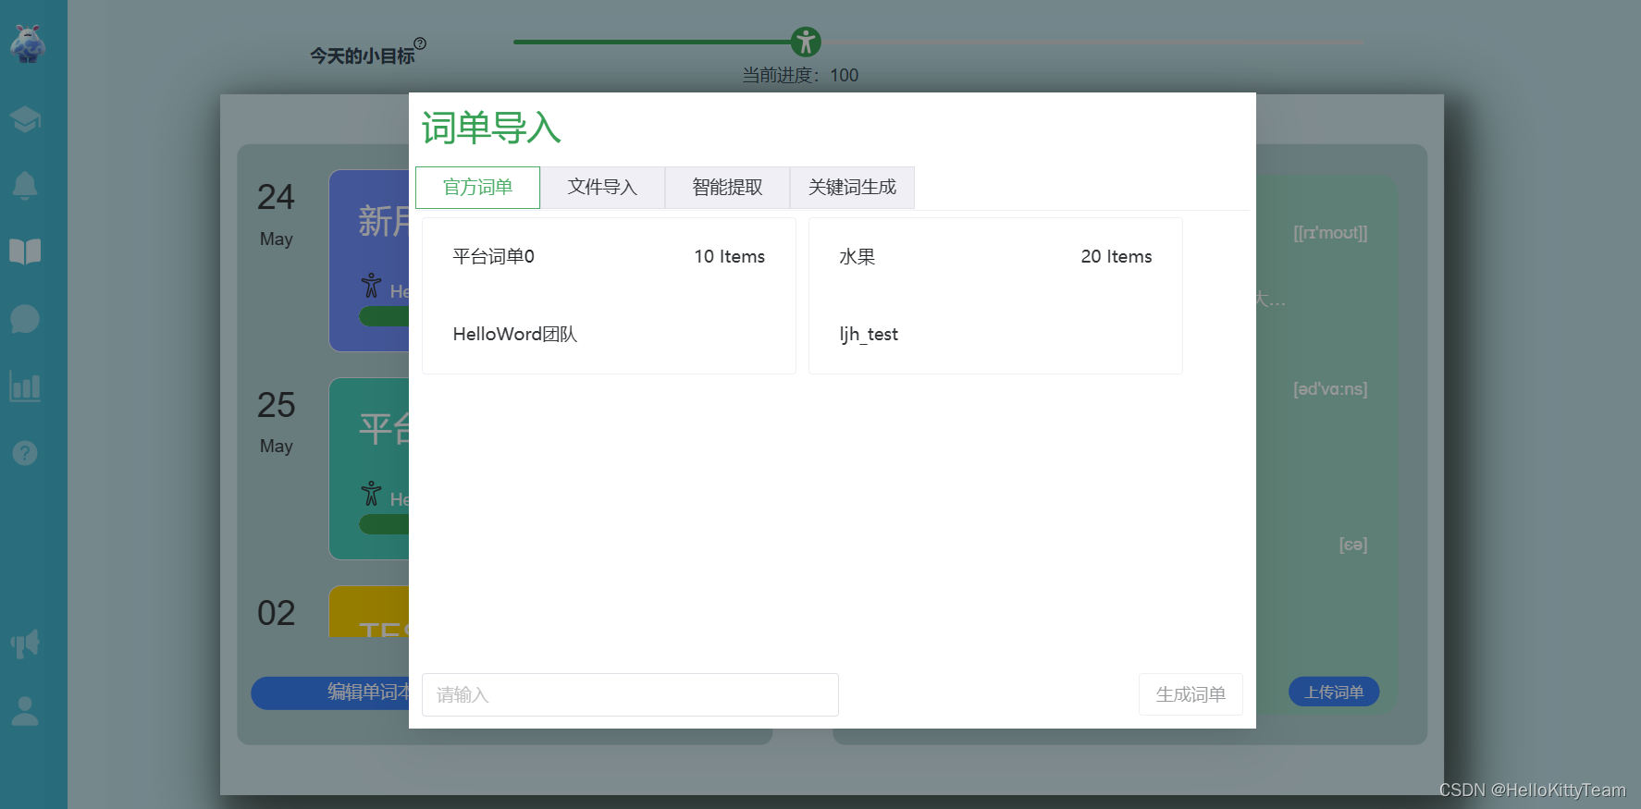Click the [əd'vɑ:ns] phonetic text

(1330, 389)
